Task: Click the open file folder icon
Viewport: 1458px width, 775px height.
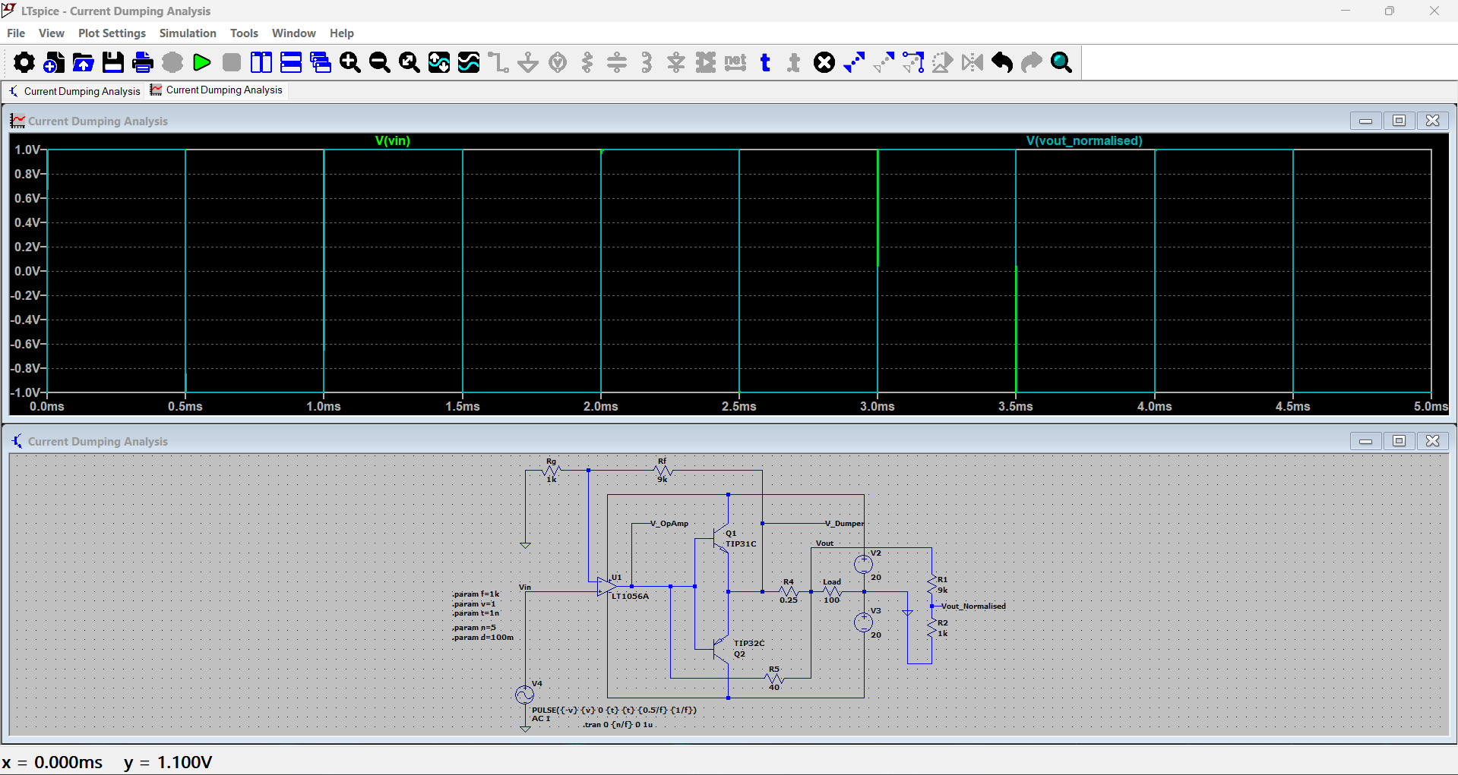Action: 84,62
